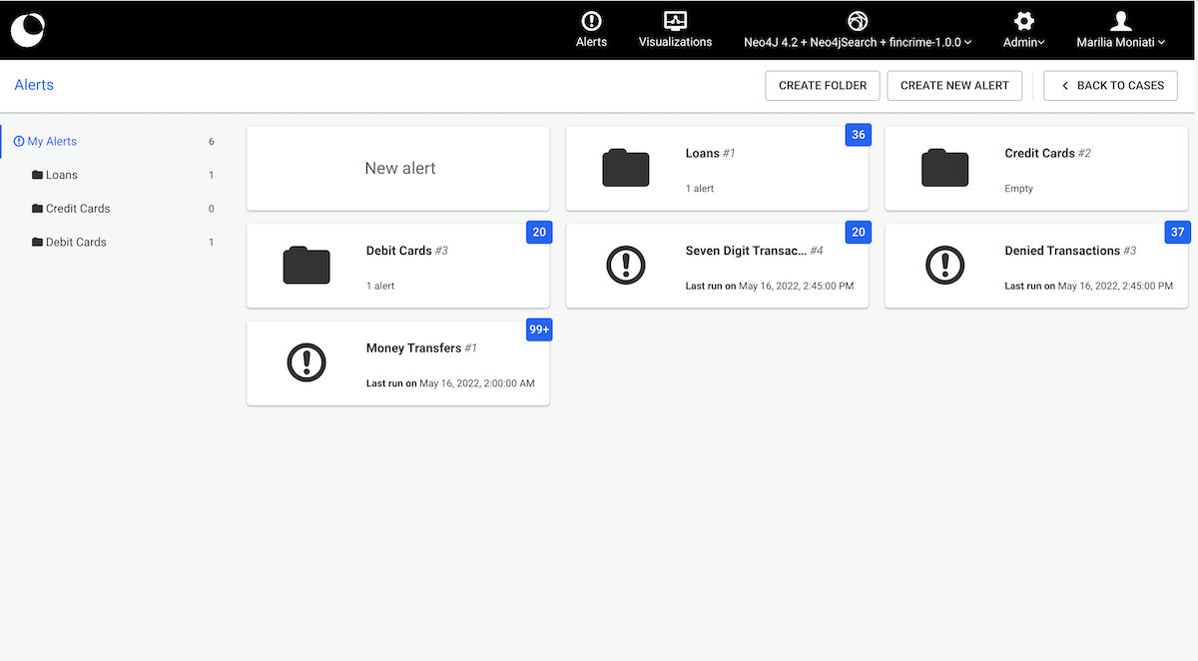Open the Admin gear dropdown menu

click(1023, 30)
